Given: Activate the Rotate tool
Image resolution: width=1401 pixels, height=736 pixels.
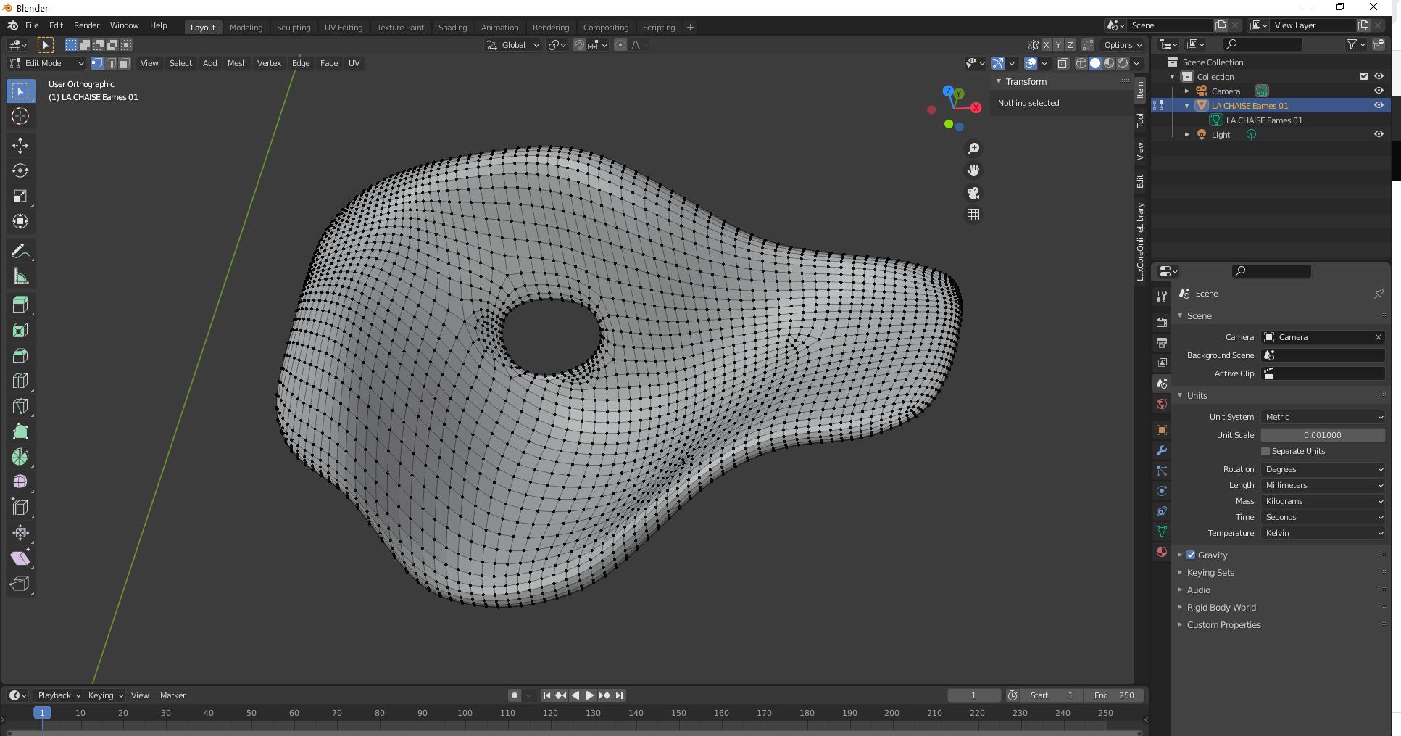Looking at the screenshot, I should point(20,170).
